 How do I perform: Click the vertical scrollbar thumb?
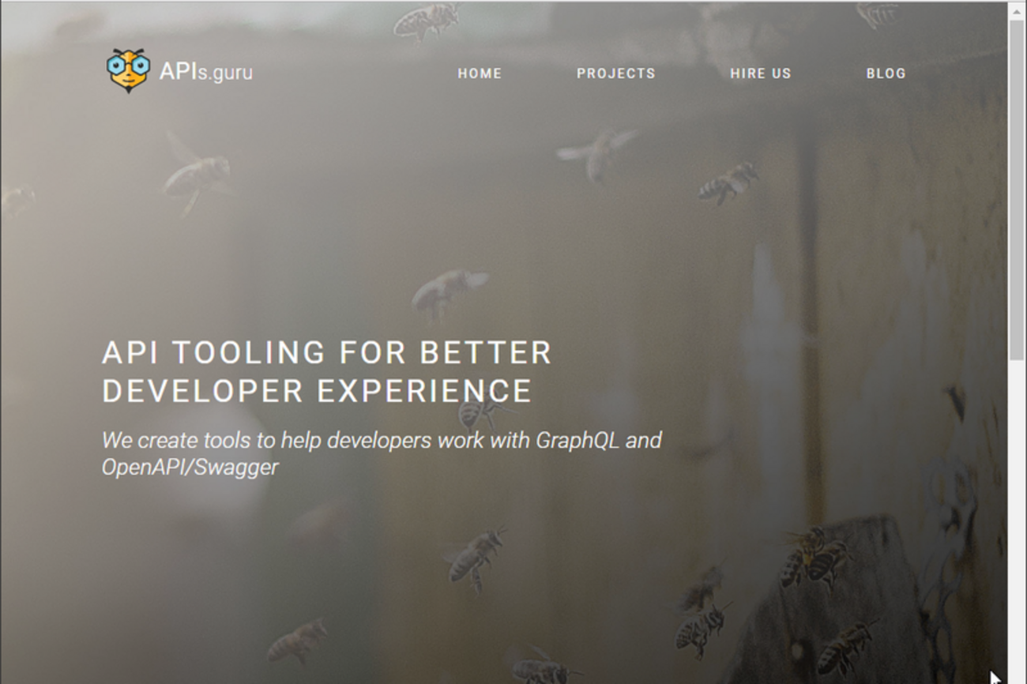pos(1018,190)
